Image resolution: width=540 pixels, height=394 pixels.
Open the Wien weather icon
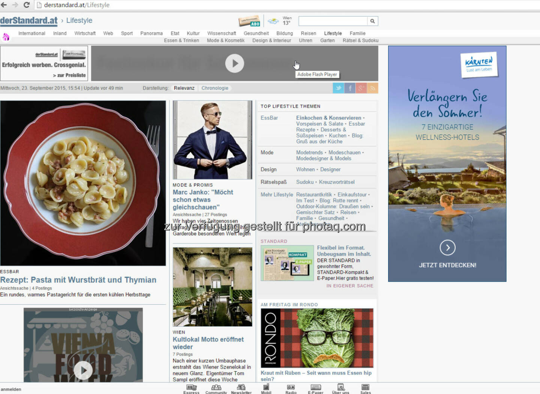click(x=273, y=21)
